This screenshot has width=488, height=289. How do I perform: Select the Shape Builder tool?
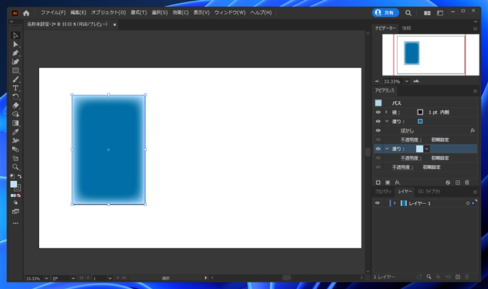point(15,114)
